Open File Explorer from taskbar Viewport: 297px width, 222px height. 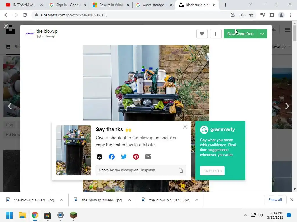coord(22,215)
